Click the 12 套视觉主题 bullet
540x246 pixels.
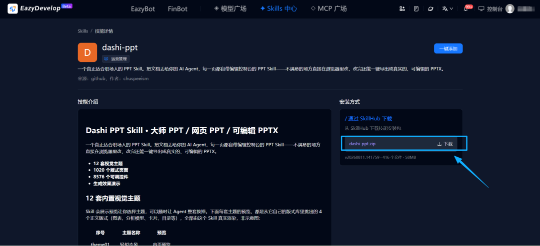click(108, 164)
